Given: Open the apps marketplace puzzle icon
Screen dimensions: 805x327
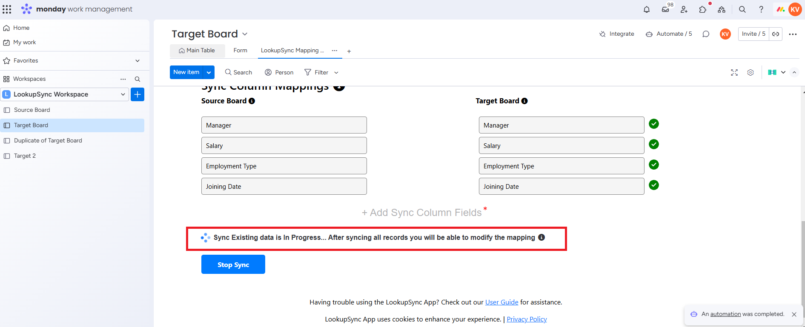Looking at the screenshot, I should (x=703, y=9).
